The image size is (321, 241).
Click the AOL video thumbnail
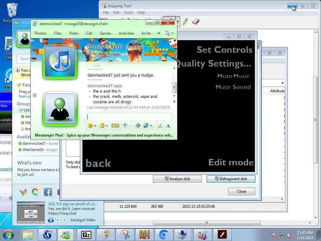point(31,212)
